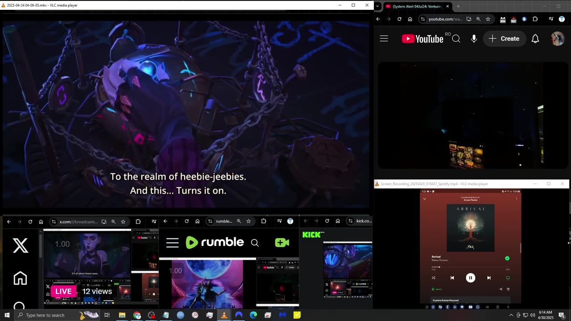Screen dimensions: 571x321
Task: Go back in the YouTube browser window
Action: click(378, 19)
